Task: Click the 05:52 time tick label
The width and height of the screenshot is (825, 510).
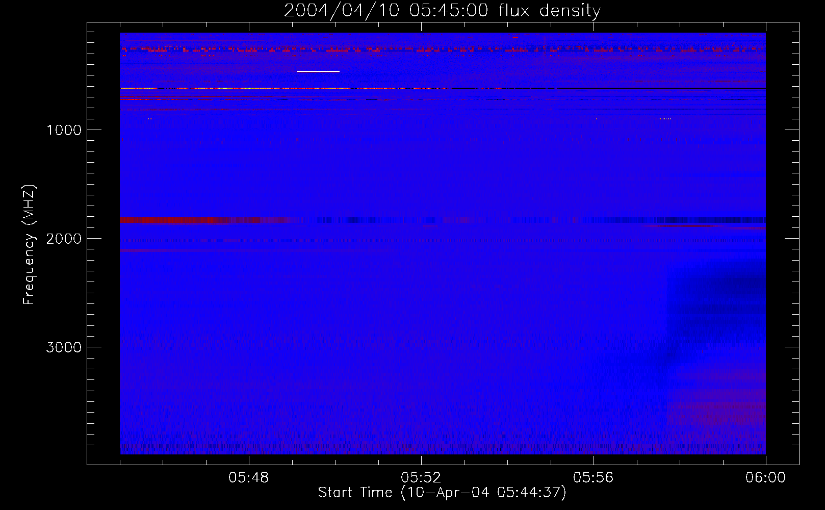Action: pos(421,478)
